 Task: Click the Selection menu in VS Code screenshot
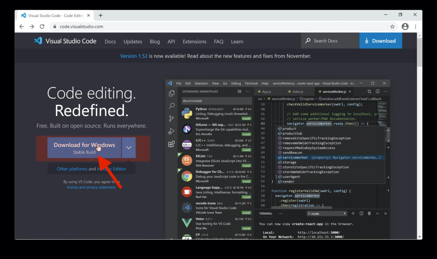coord(201,83)
